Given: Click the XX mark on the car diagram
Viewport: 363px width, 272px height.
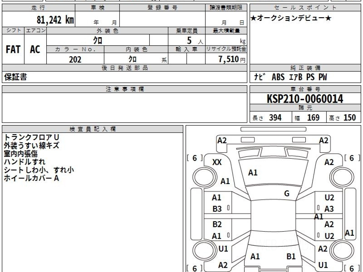Looking at the screenshot, I should [217, 162].
